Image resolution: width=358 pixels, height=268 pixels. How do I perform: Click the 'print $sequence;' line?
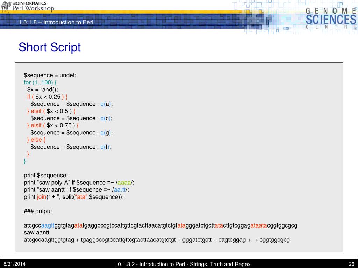46,176
